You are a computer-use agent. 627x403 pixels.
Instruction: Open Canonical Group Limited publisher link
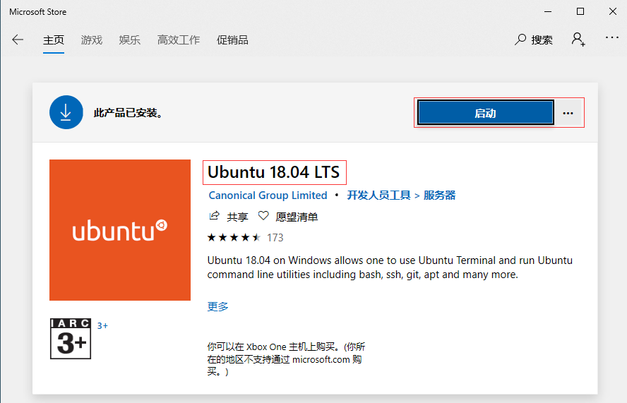(x=268, y=195)
